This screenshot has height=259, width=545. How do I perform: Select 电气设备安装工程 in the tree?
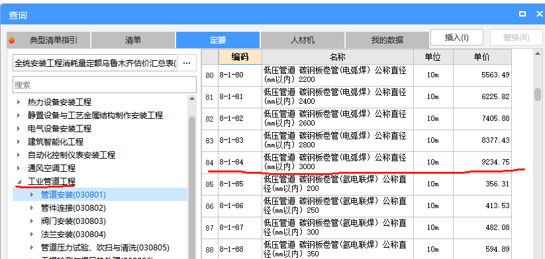pos(60,129)
